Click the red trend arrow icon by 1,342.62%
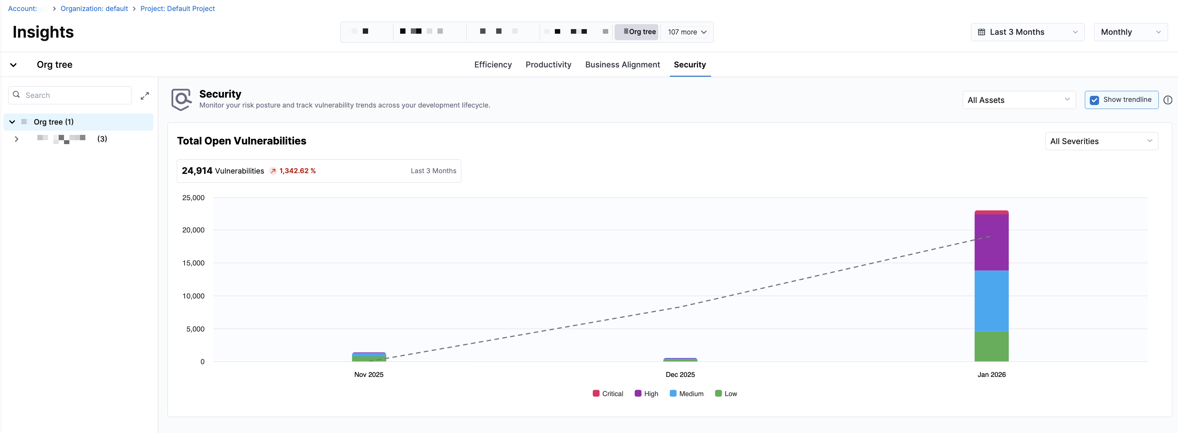This screenshot has height=433, width=1178. click(x=273, y=171)
